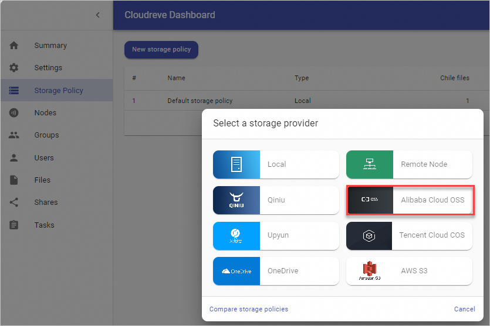Click the Type column header
The height and width of the screenshot is (326, 490).
[302, 78]
